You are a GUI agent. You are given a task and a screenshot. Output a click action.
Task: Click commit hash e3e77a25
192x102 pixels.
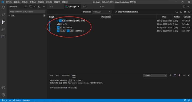pyautogui.click(x=186, y=27)
